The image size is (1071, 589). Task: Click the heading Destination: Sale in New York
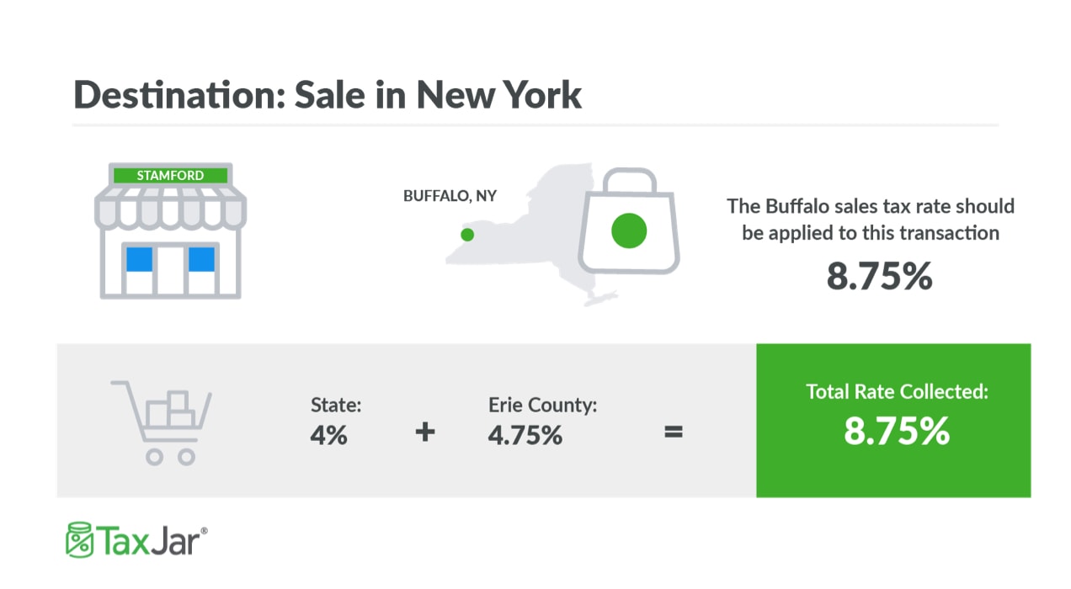pyautogui.click(x=328, y=94)
